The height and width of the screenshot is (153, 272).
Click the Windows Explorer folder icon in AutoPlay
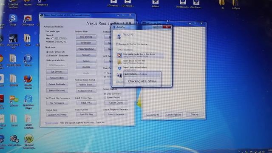[119, 62]
